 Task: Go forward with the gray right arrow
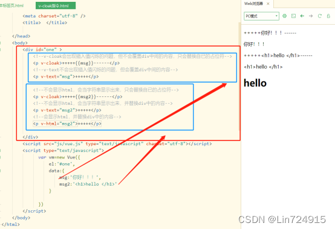pos(311,16)
